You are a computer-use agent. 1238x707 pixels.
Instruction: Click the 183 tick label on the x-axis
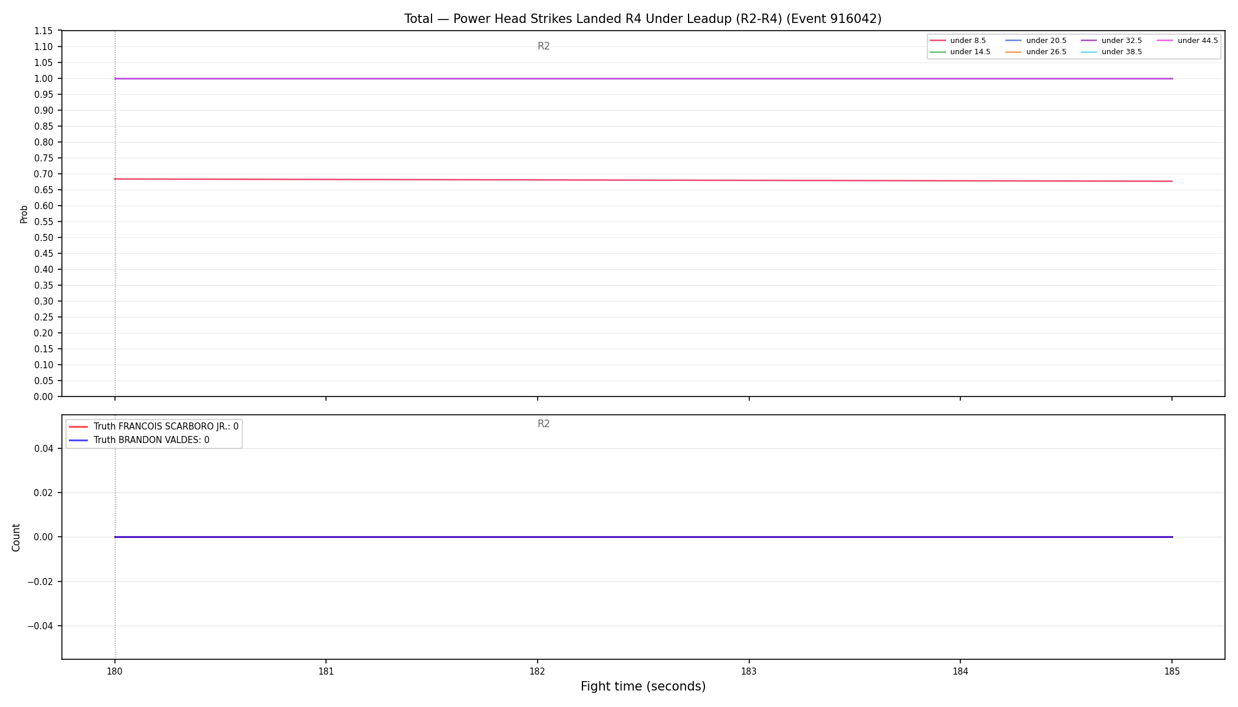tap(749, 671)
